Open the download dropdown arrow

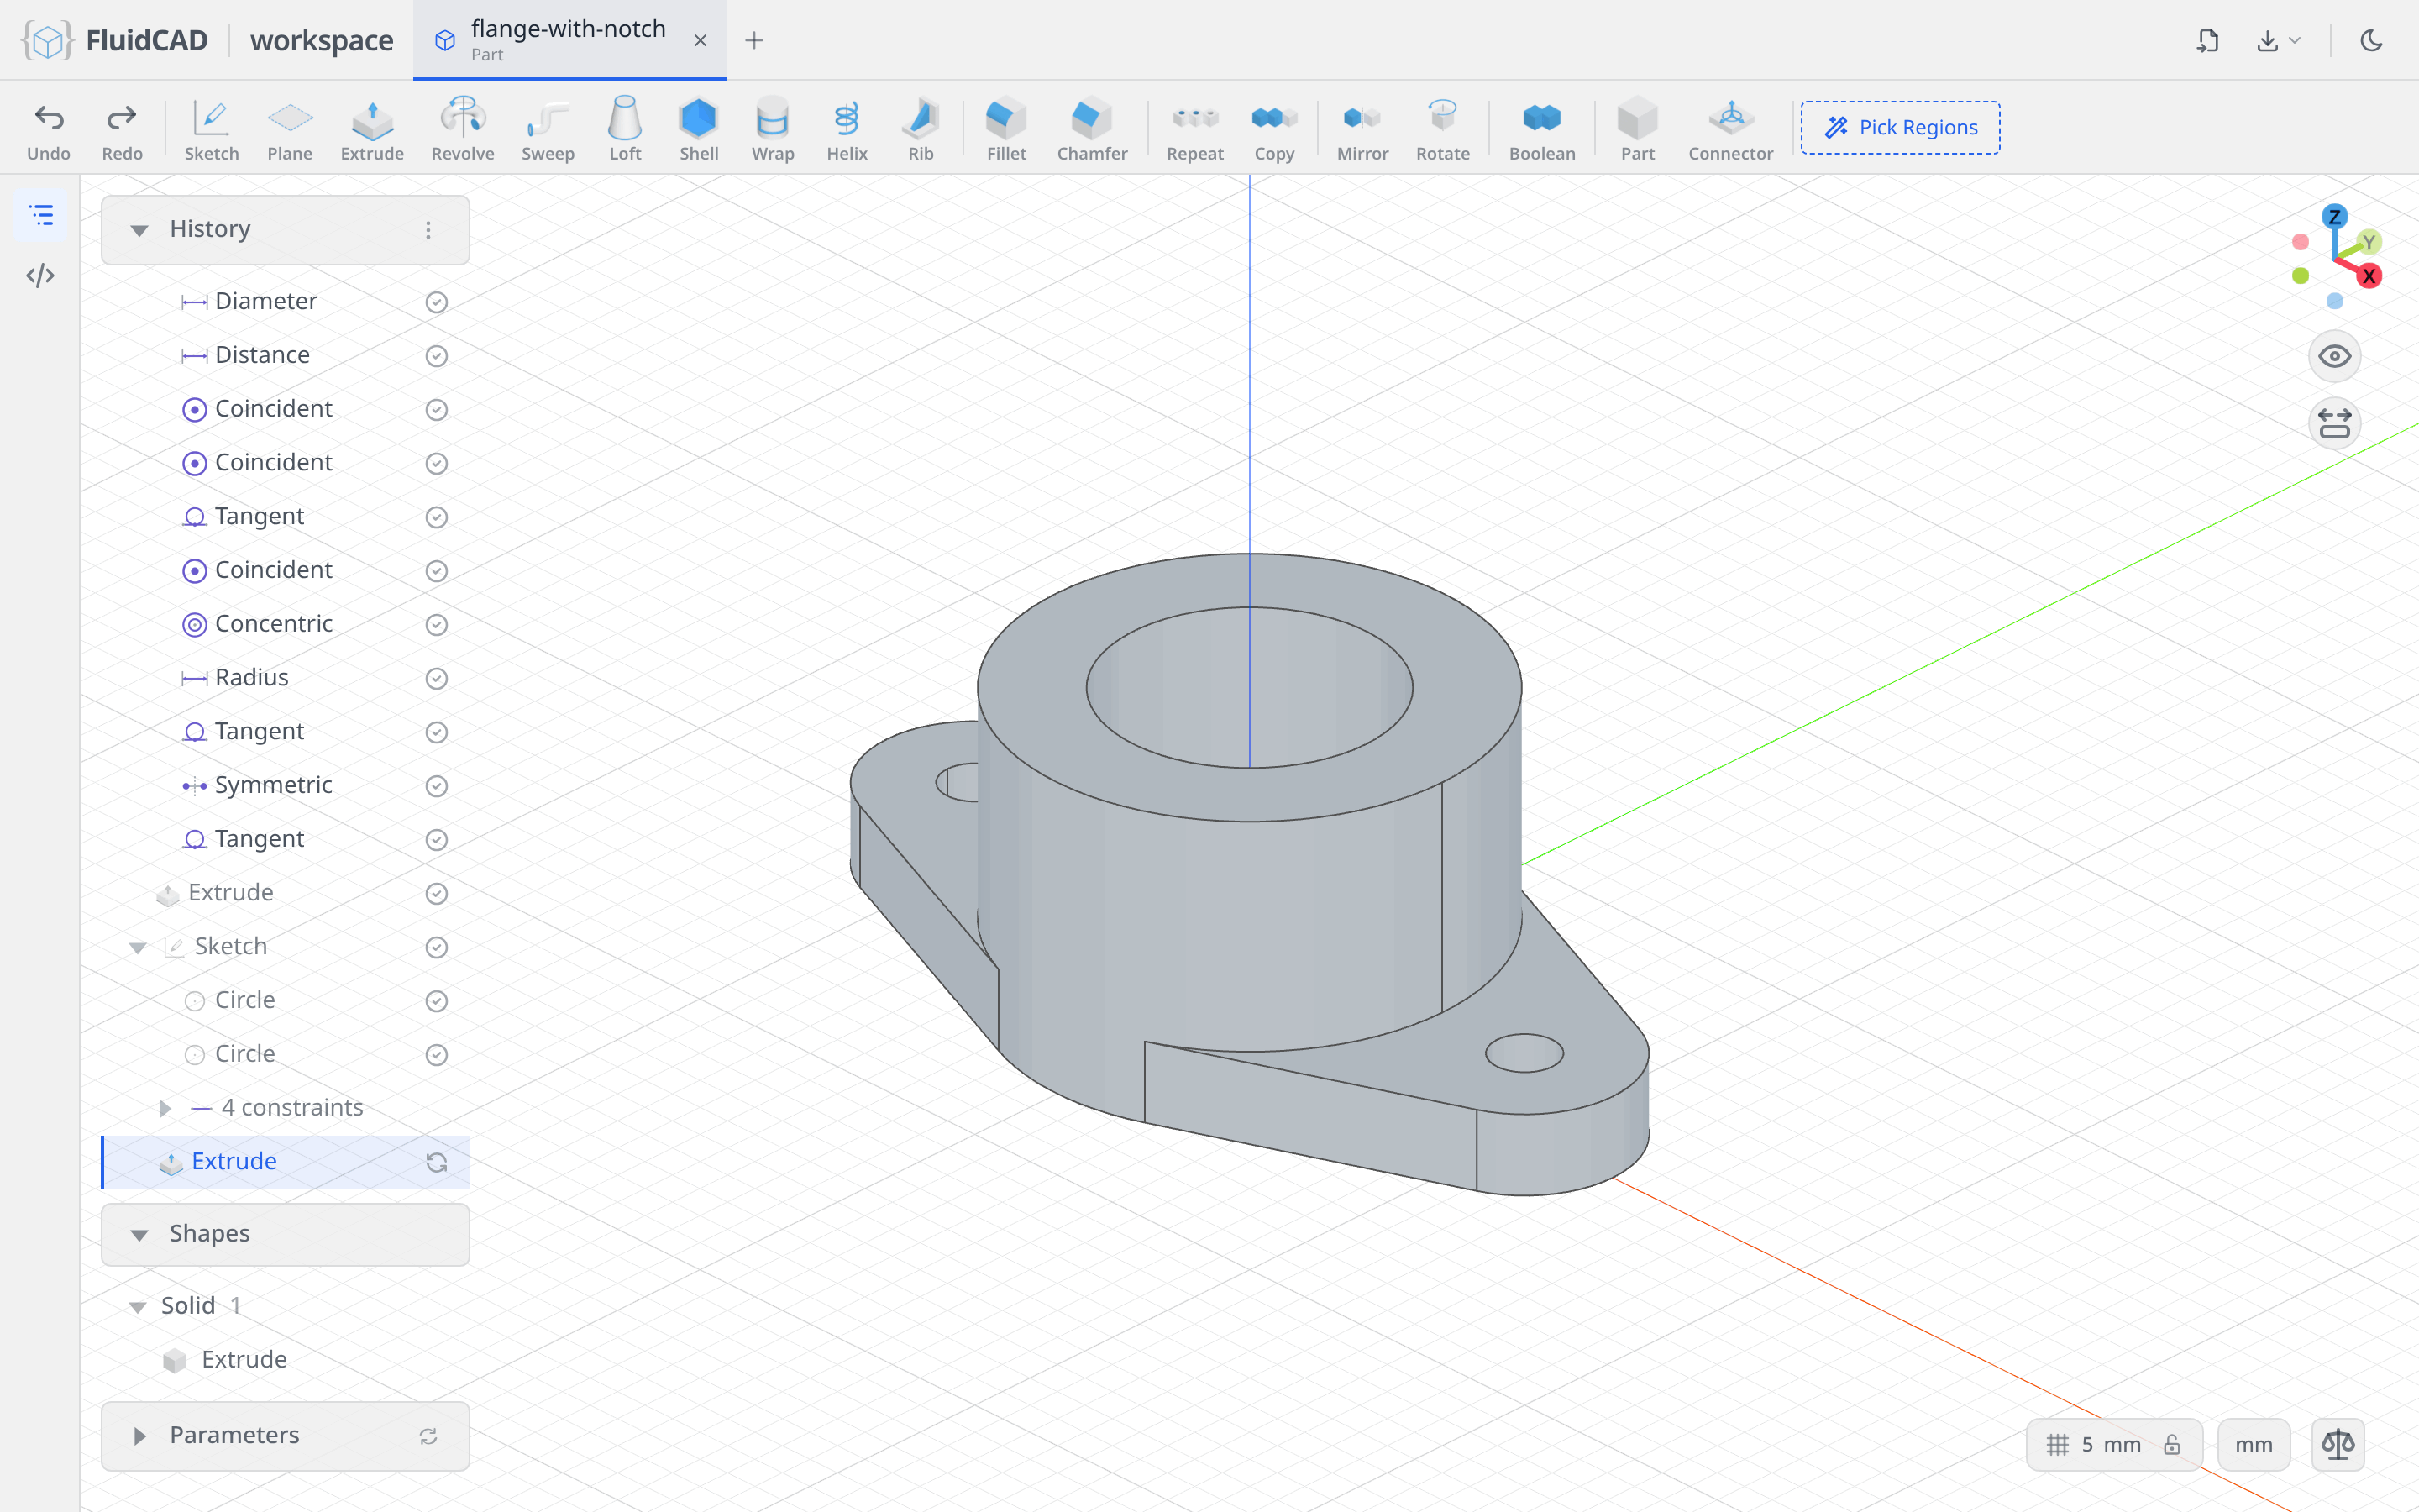[2294, 40]
